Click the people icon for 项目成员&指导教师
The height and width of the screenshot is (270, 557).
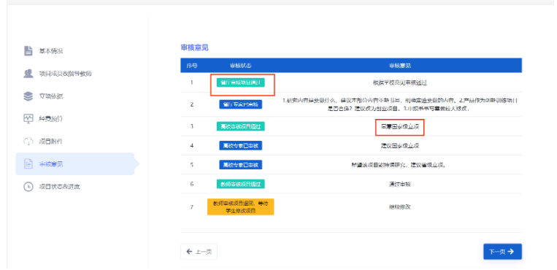[x=28, y=74]
